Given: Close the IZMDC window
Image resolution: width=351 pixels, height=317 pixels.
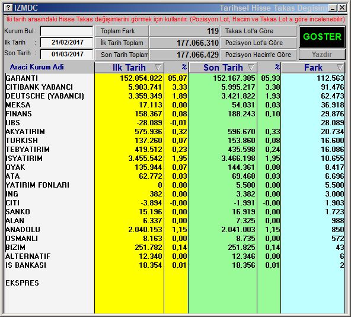Looking at the screenshot, I should point(342,8).
